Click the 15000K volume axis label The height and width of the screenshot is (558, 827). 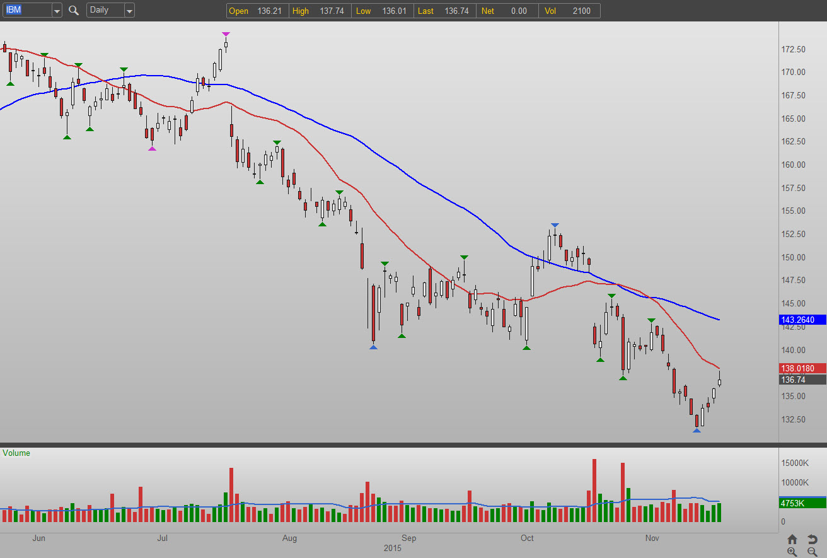coord(795,463)
